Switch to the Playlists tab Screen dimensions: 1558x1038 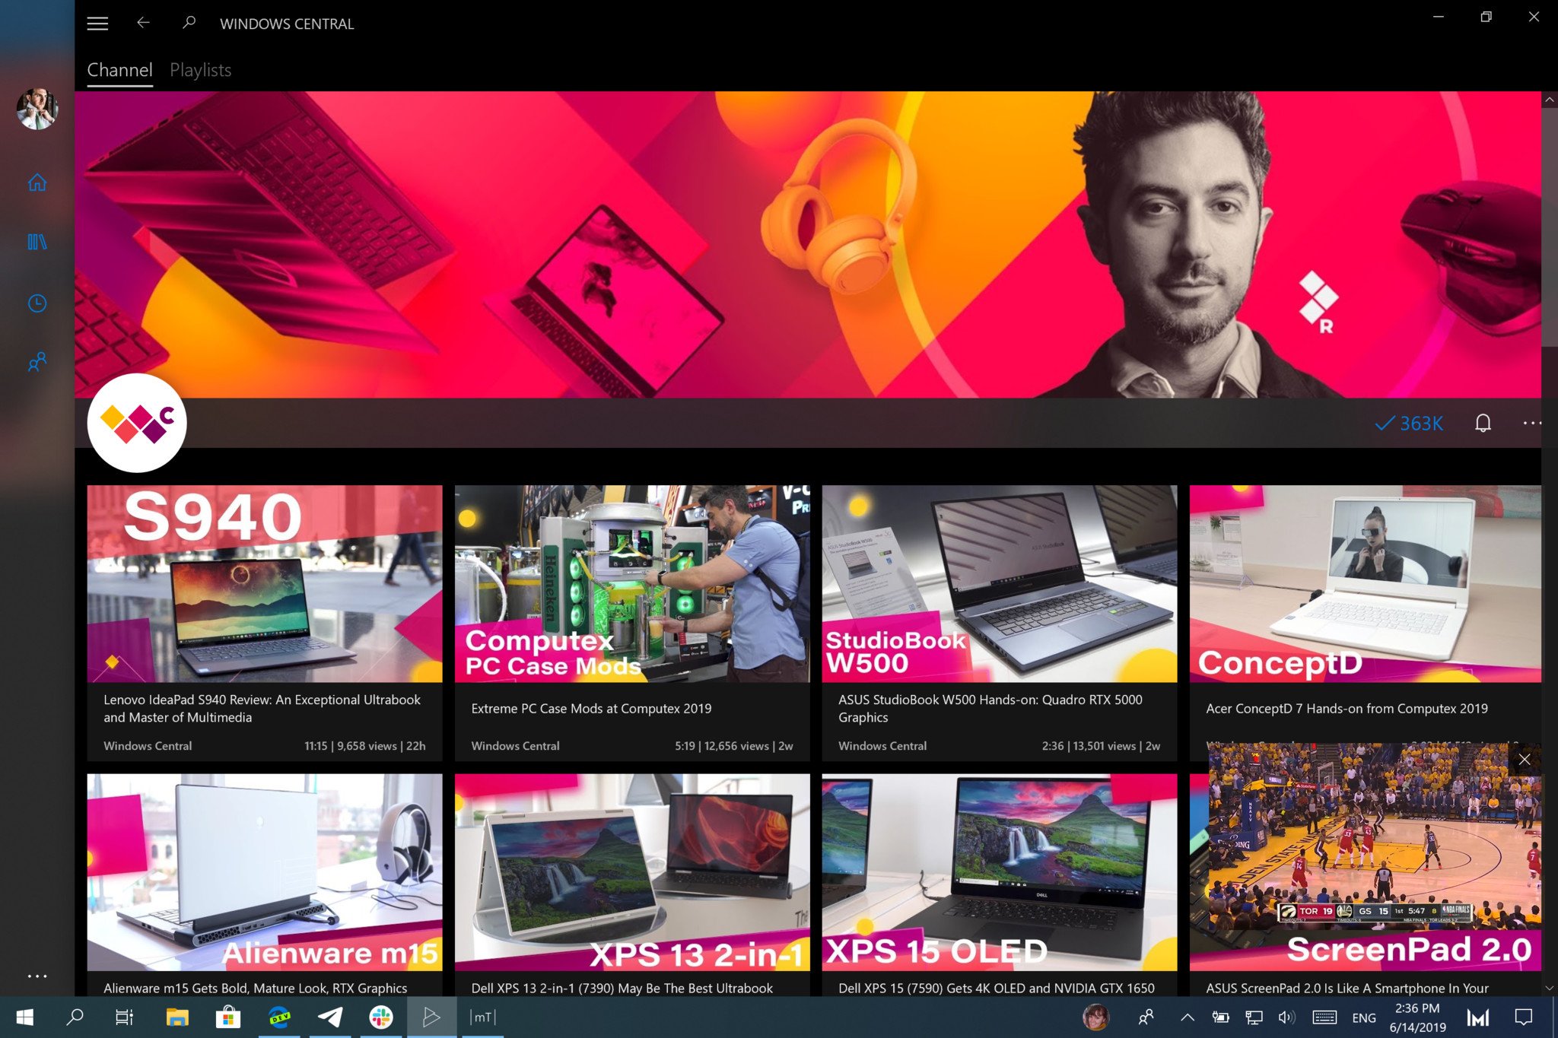pyautogui.click(x=200, y=70)
